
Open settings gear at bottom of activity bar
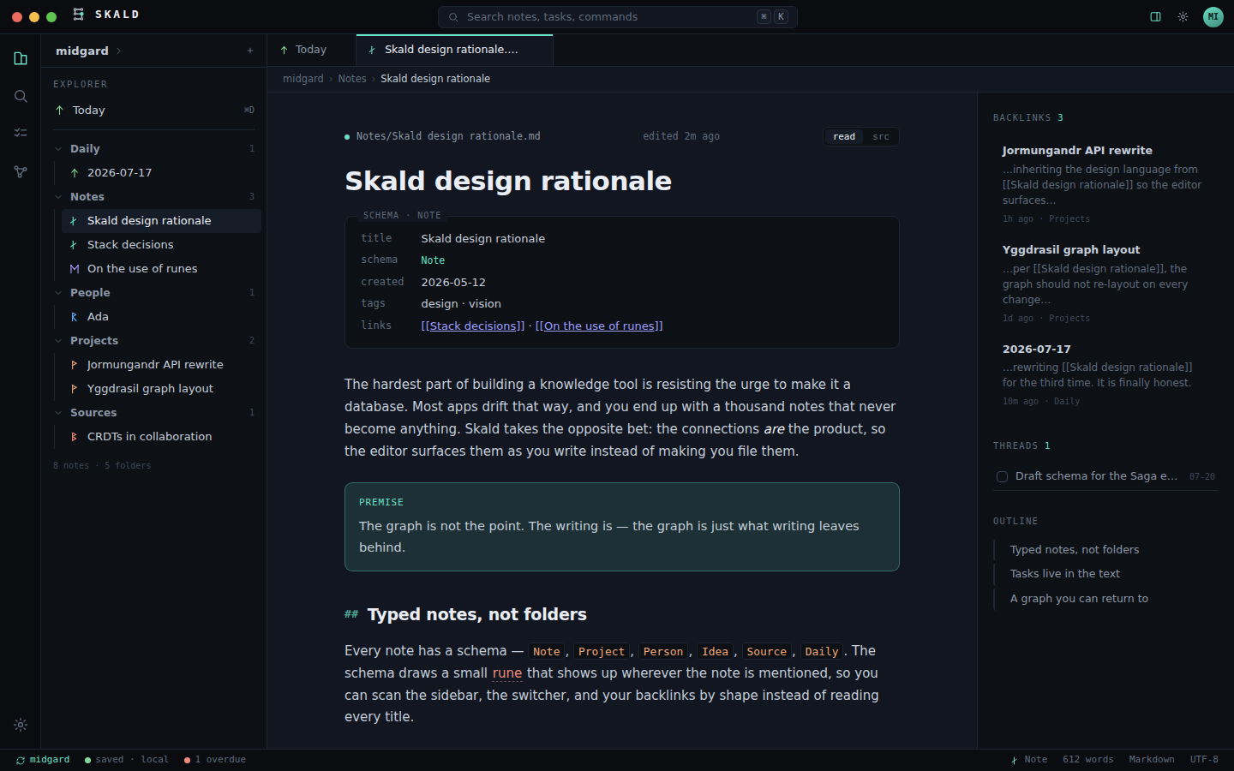[21, 725]
